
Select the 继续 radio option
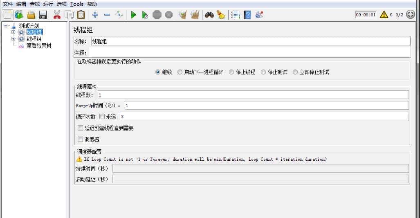(158, 72)
